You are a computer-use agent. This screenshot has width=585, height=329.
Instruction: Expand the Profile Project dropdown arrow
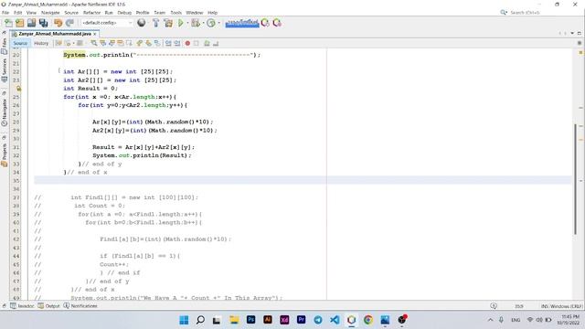coord(219,23)
